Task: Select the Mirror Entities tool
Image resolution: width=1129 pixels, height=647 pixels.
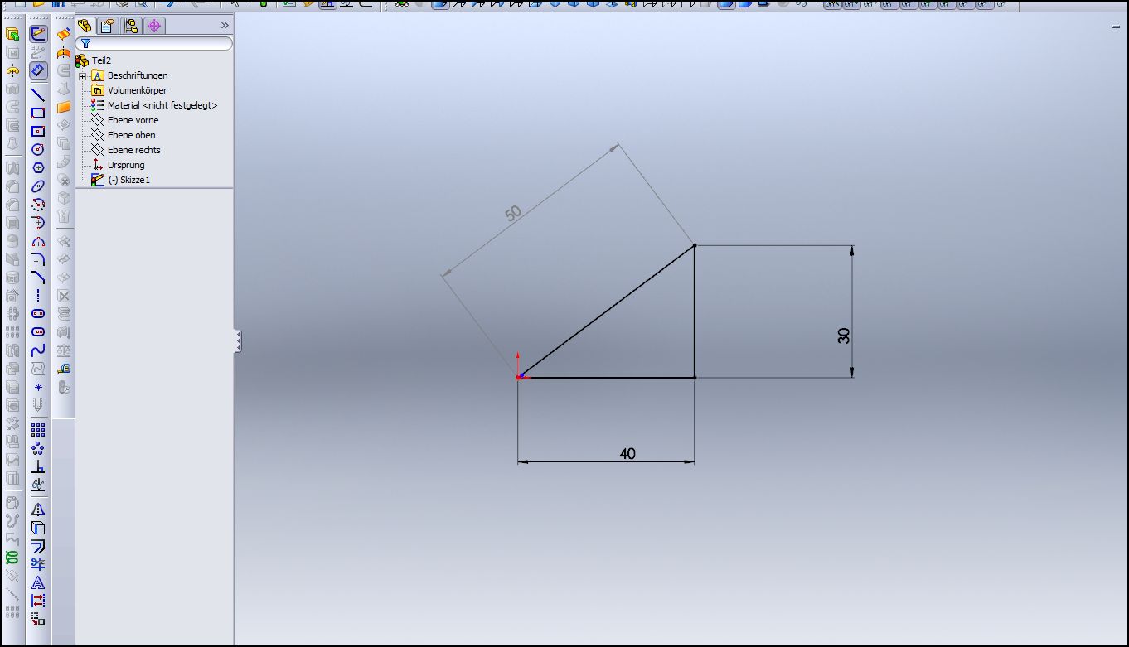Action: coord(38,509)
